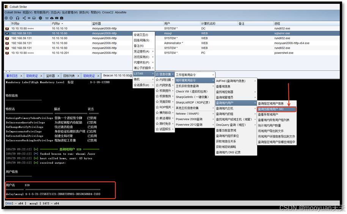Open the 有效载荷(P) menu

[42, 12]
